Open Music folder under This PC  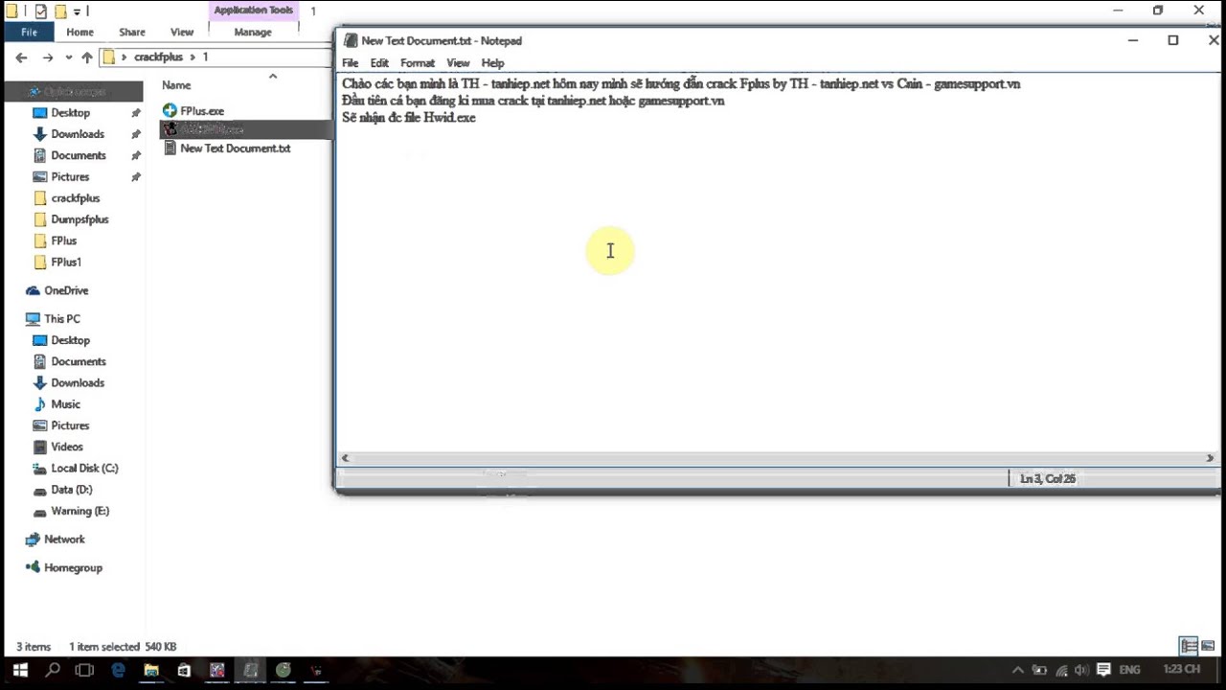pos(65,404)
